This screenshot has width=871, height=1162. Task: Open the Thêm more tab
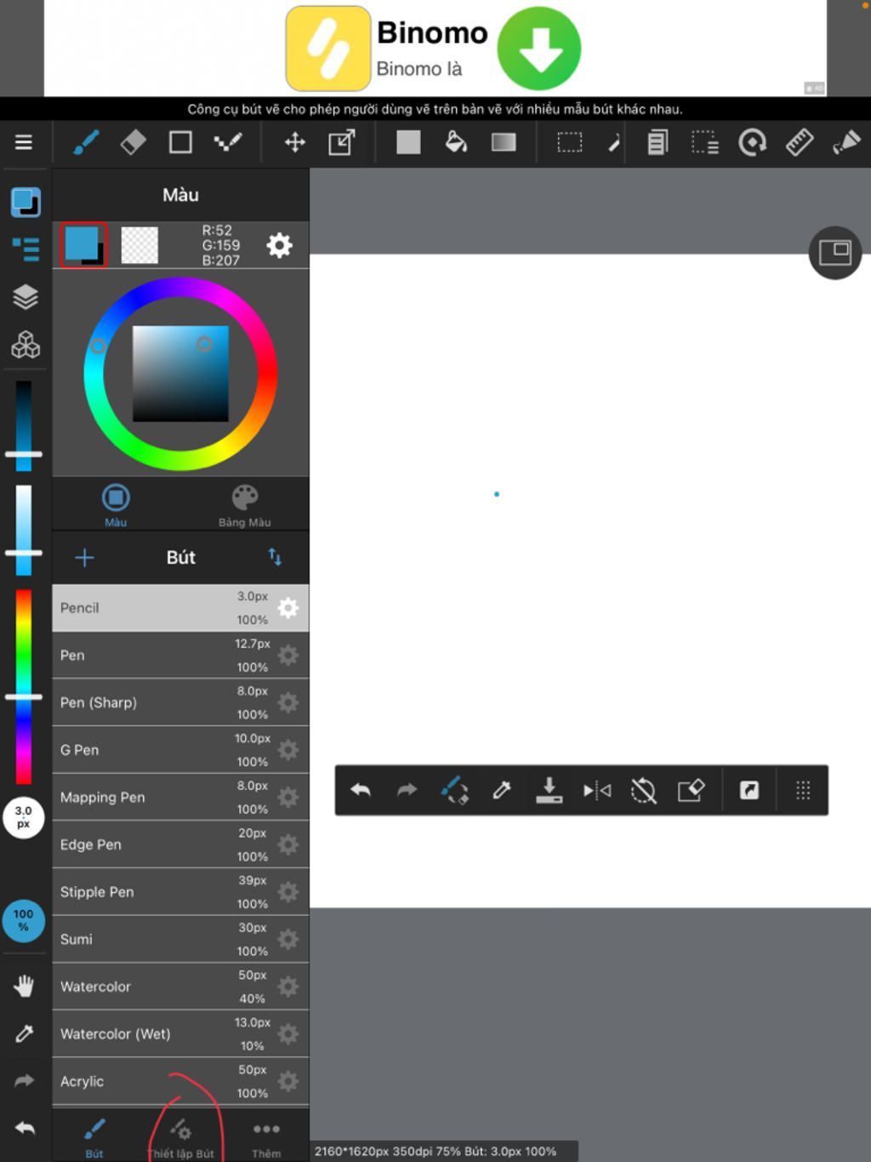coord(266,1139)
